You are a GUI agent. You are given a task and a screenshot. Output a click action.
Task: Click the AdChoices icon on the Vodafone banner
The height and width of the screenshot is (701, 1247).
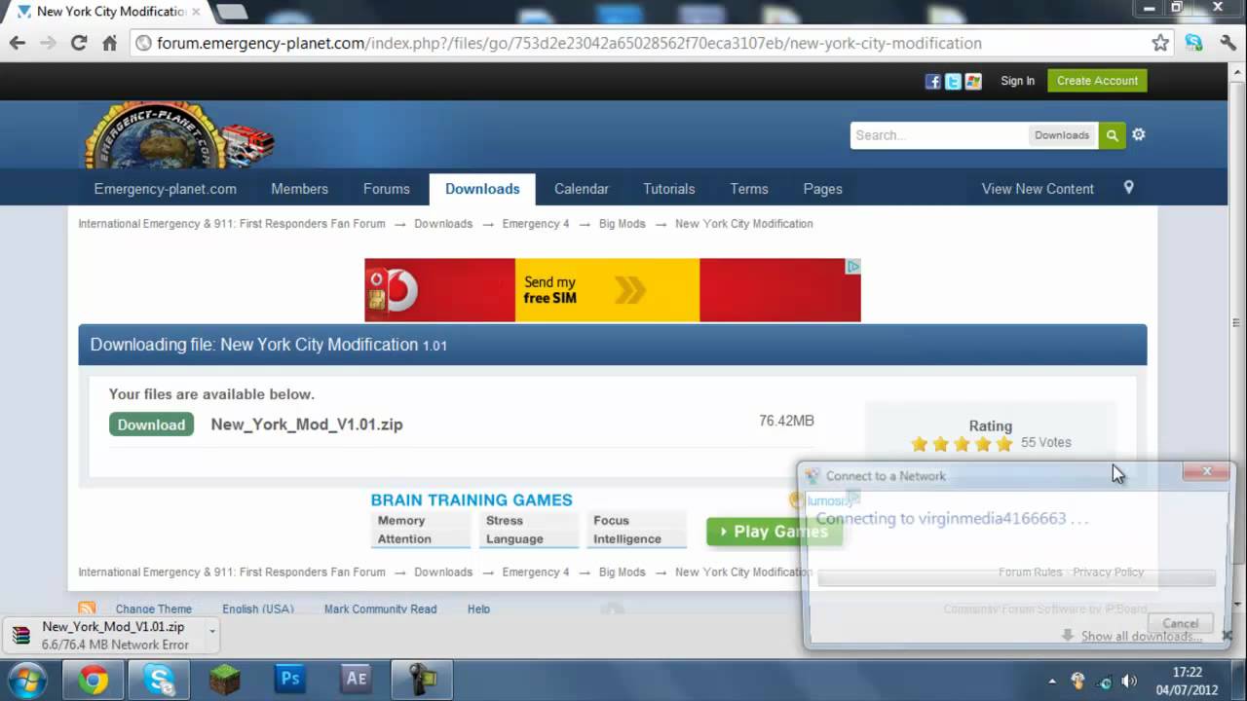point(852,266)
